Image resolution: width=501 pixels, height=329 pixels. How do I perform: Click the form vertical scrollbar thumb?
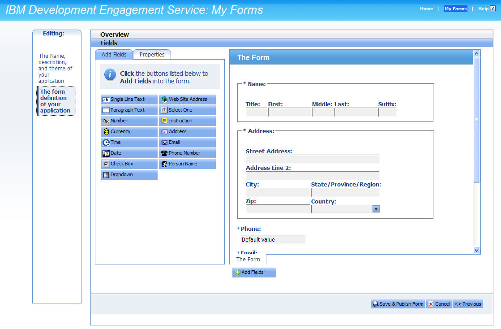[476, 120]
